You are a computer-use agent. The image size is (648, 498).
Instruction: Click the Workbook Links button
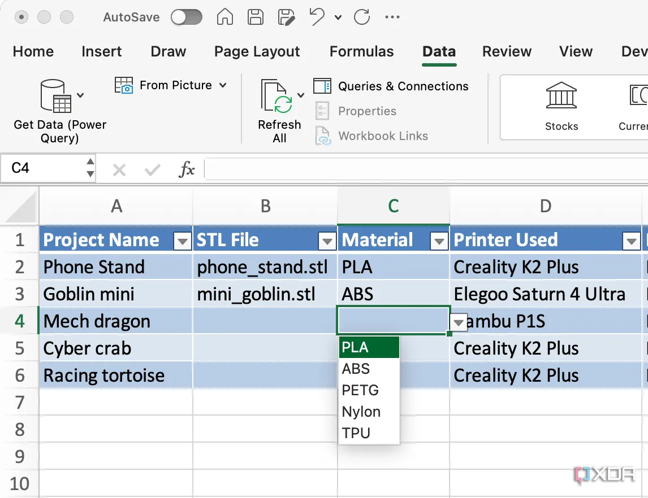click(x=371, y=136)
